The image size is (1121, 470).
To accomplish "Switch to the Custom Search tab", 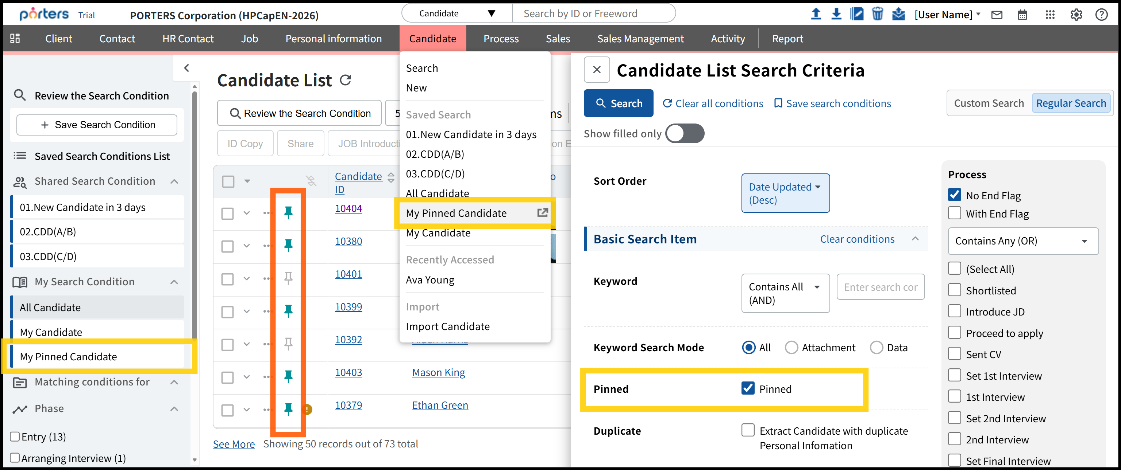I will pyautogui.click(x=988, y=103).
